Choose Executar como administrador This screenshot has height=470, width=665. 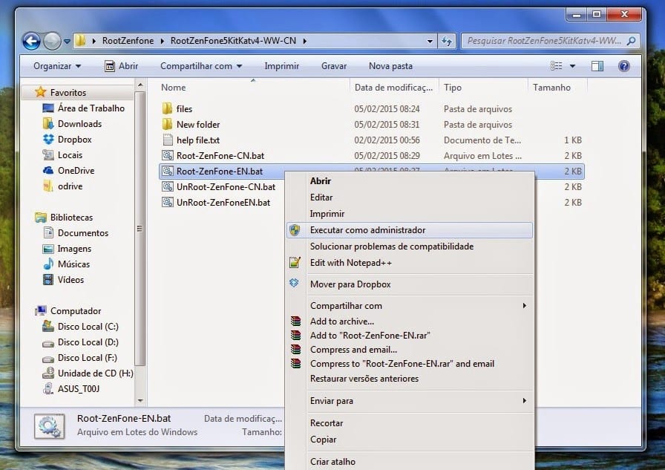(367, 230)
